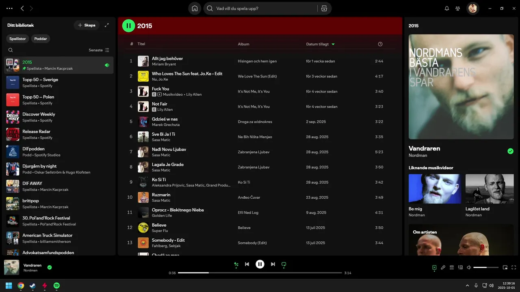The width and height of the screenshot is (520, 292).
Task: Enter full screen mode
Action: [514, 268]
